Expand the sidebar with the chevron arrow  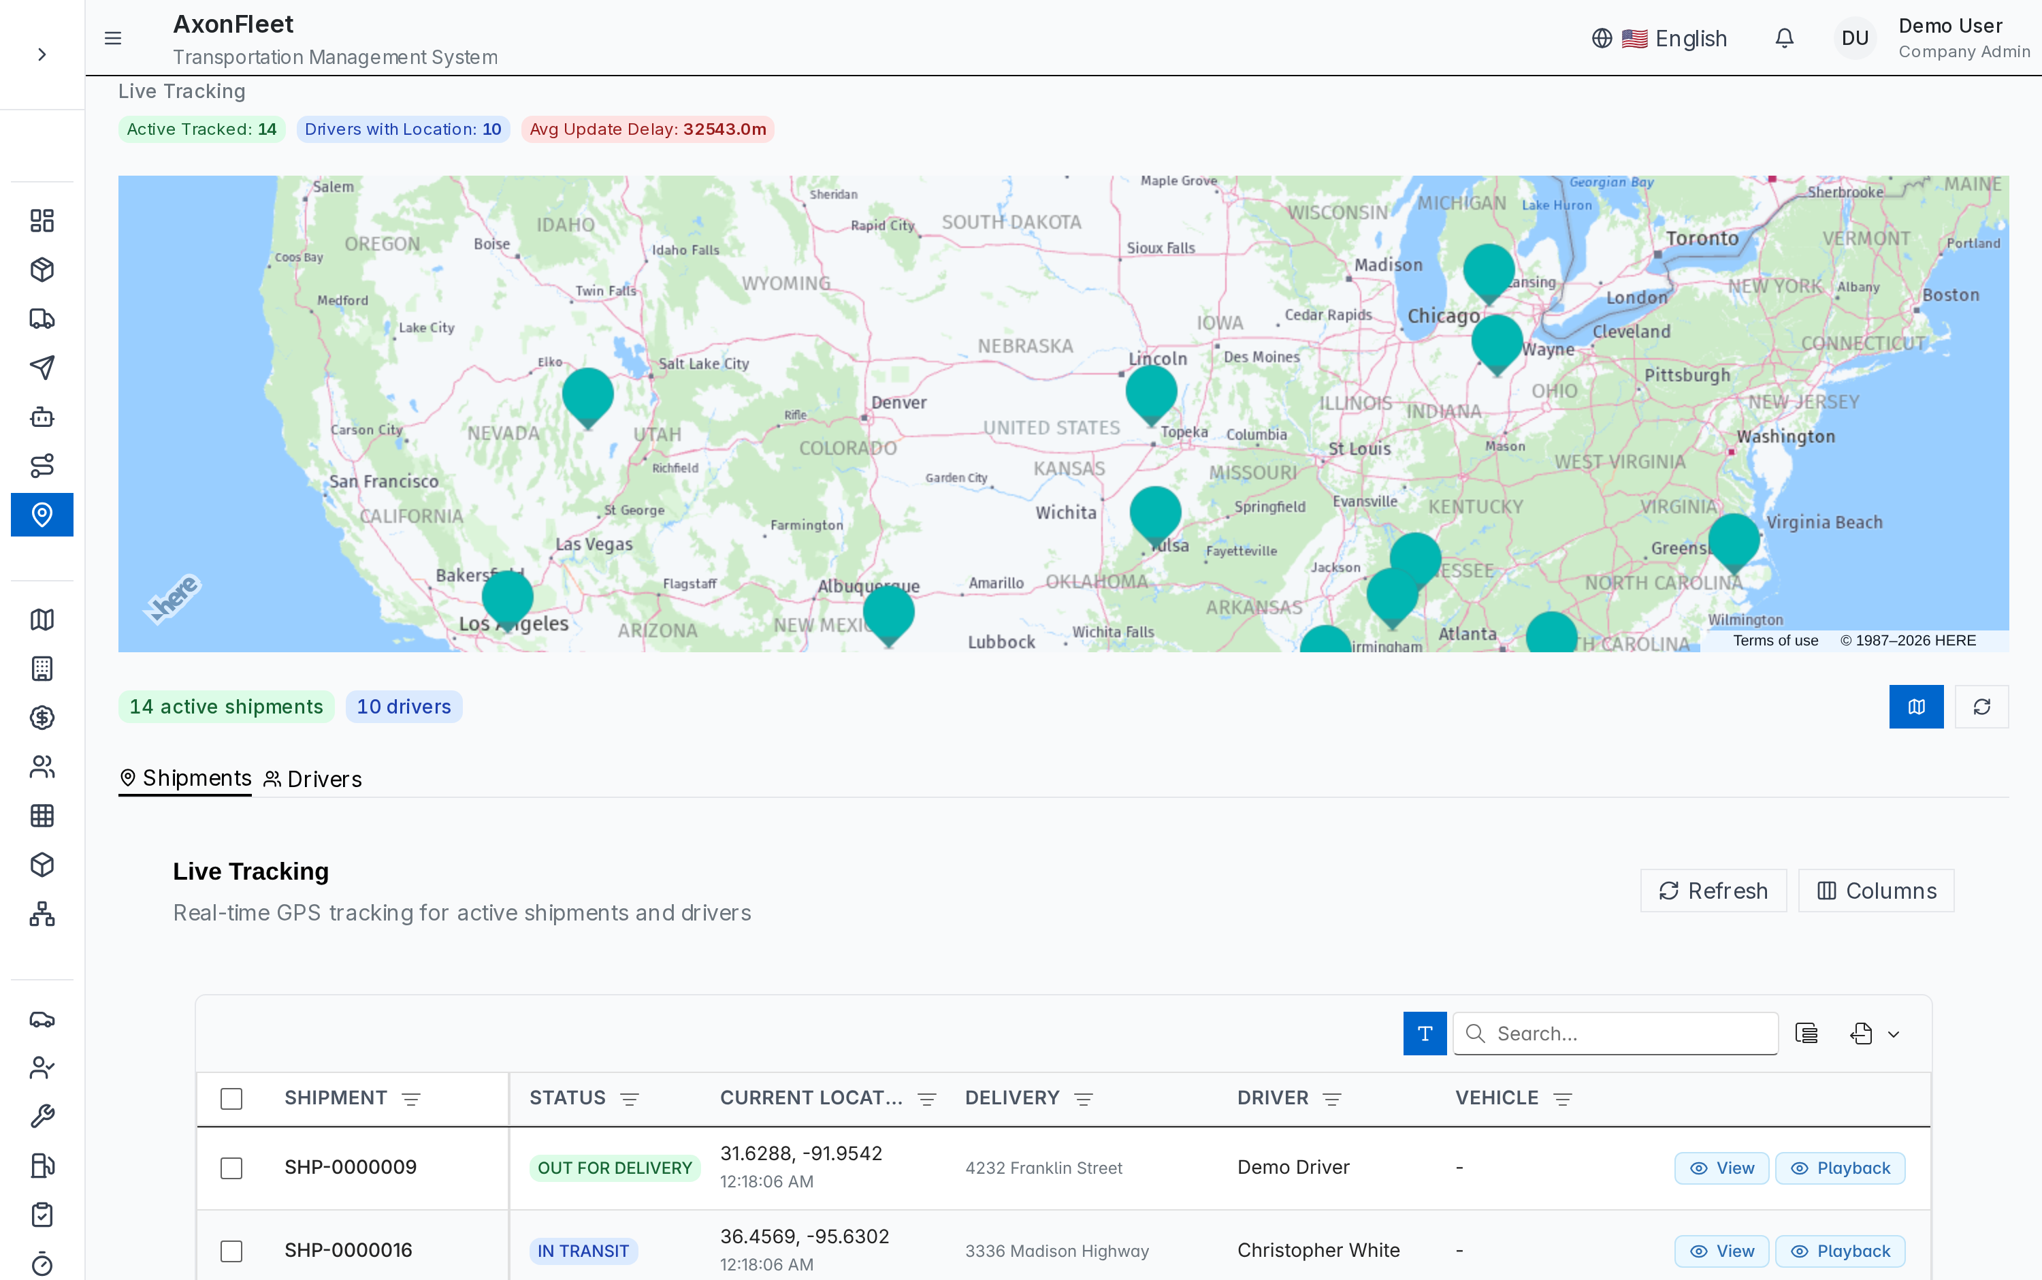pyautogui.click(x=42, y=55)
